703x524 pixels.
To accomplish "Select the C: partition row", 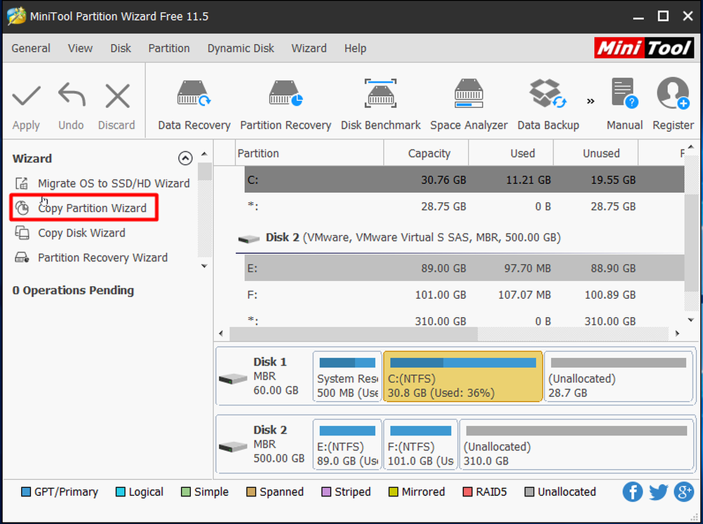I will (x=464, y=180).
